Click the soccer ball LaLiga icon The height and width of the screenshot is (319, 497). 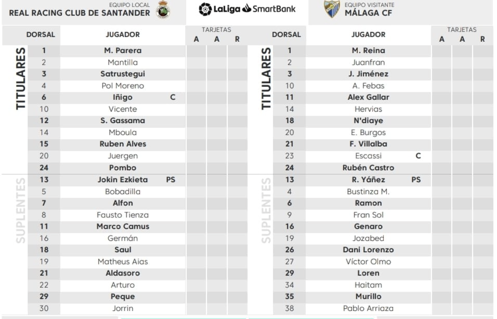click(x=205, y=9)
